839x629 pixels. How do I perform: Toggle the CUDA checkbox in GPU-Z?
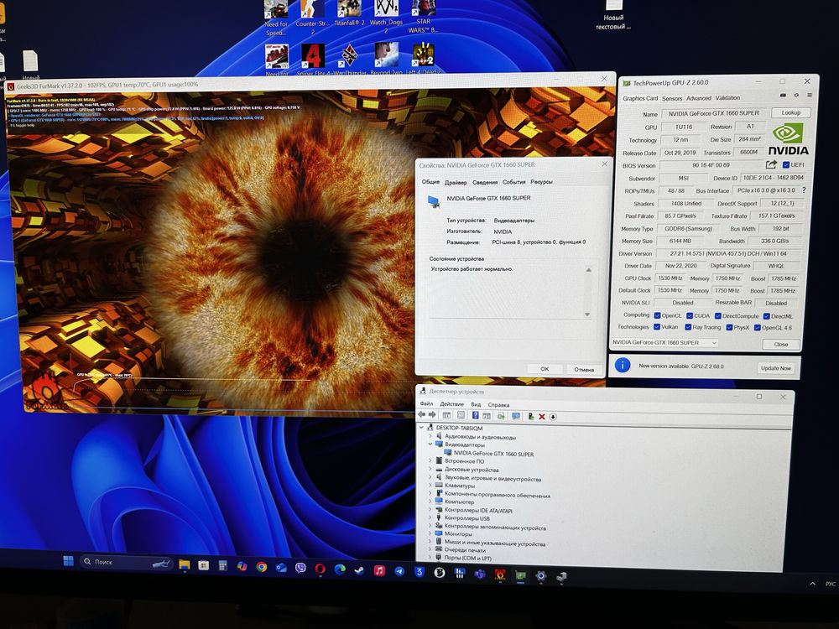pyautogui.click(x=689, y=315)
